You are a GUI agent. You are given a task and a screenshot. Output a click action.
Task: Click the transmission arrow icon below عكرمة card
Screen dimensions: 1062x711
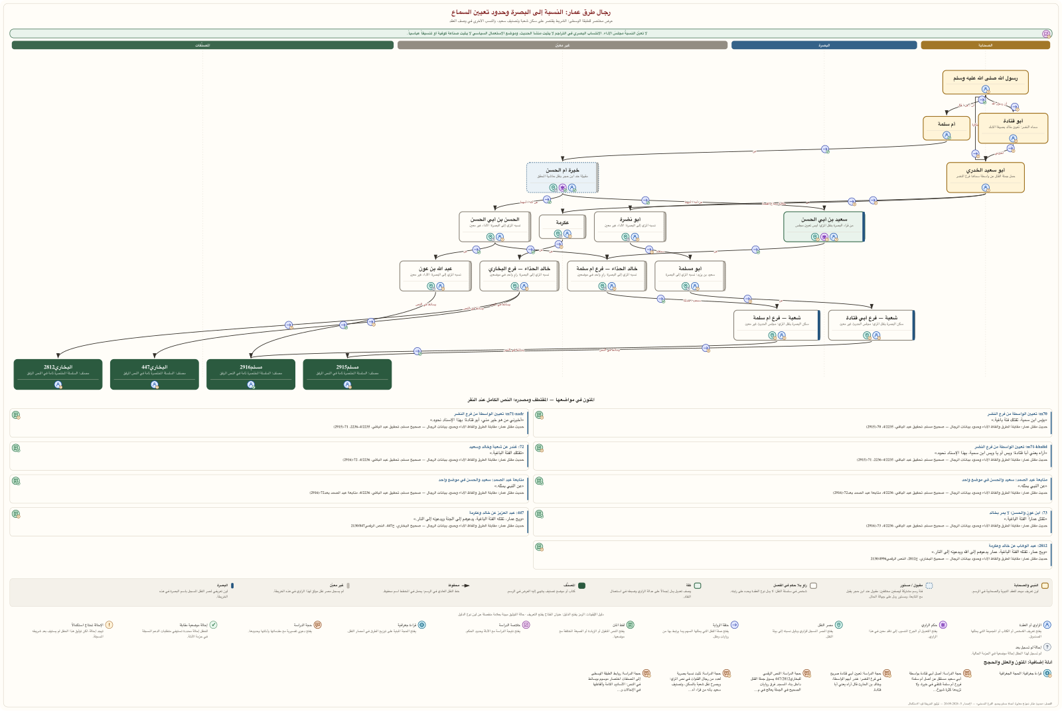coord(559,244)
